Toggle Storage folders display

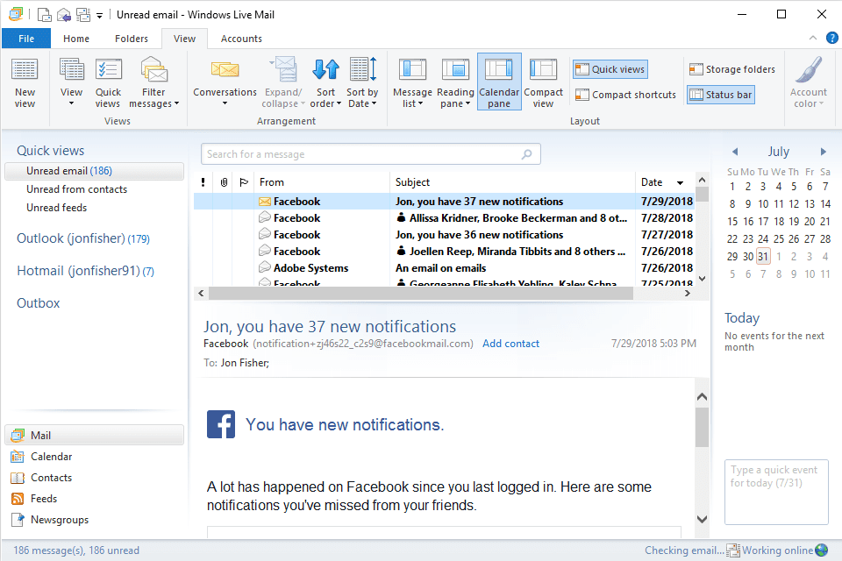(x=732, y=69)
